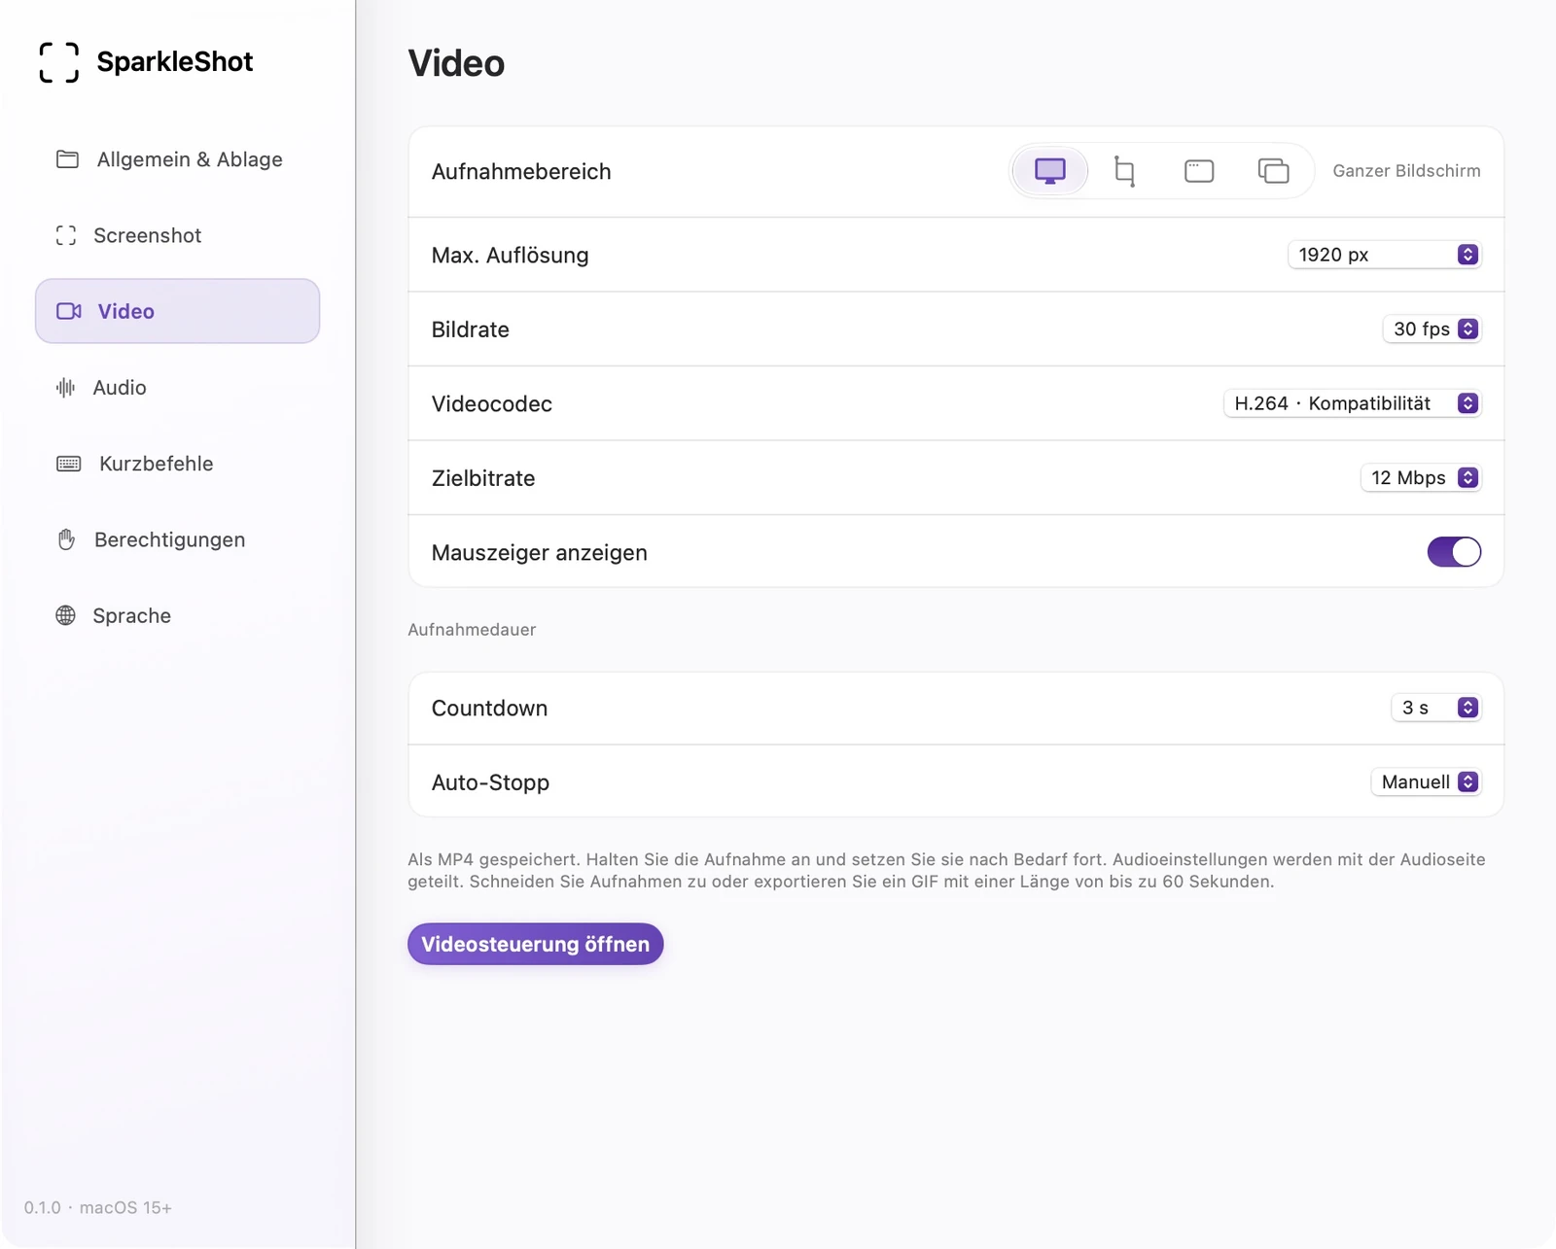Click the Ganzer Bildschirm label
This screenshot has width=1556, height=1249.
click(1406, 171)
